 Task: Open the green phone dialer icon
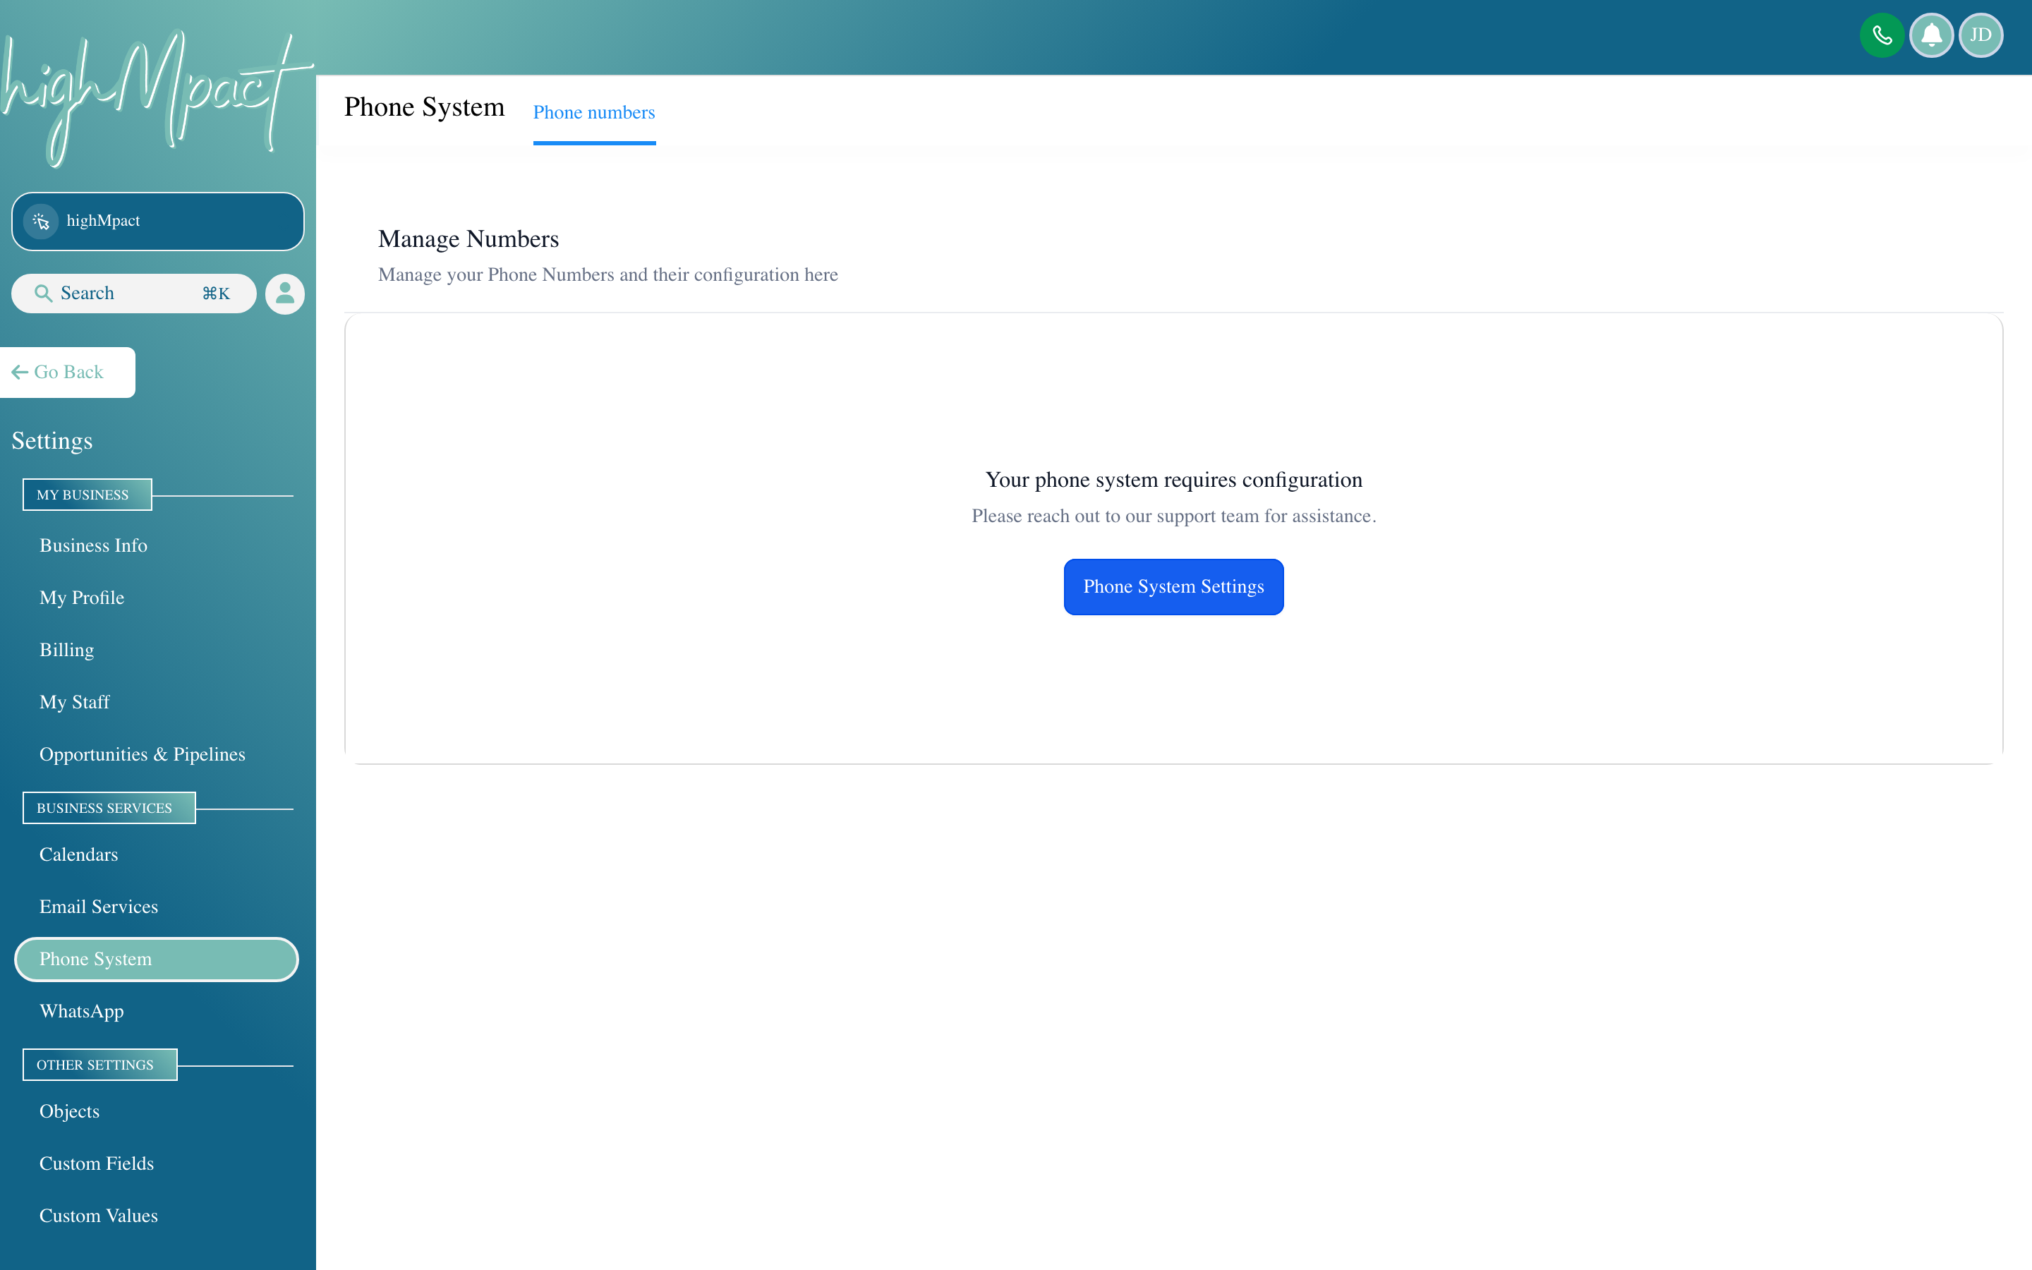click(x=1882, y=35)
